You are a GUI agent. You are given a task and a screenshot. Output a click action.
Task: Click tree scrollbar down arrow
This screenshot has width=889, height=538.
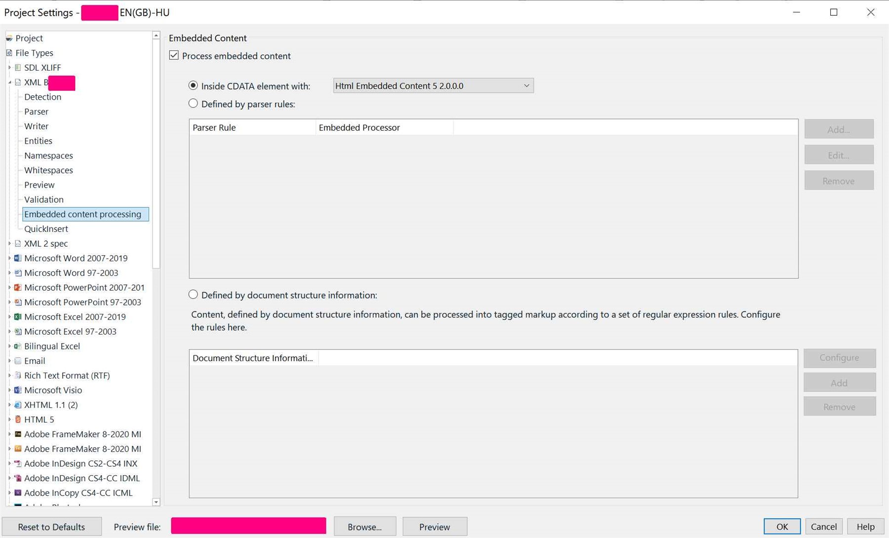(156, 502)
